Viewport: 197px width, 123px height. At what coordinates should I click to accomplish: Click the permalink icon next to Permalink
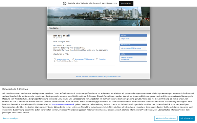pyautogui.click(x=97, y=59)
